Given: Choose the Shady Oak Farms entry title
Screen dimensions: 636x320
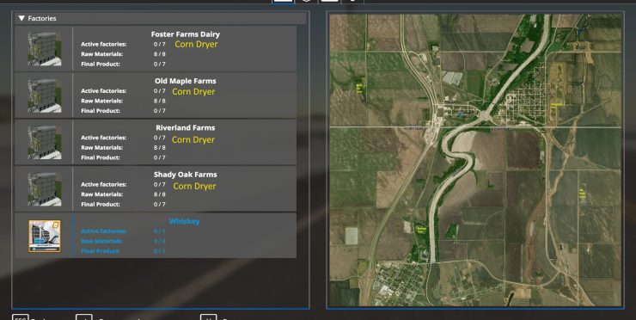Looking at the screenshot, I should click(186, 175).
